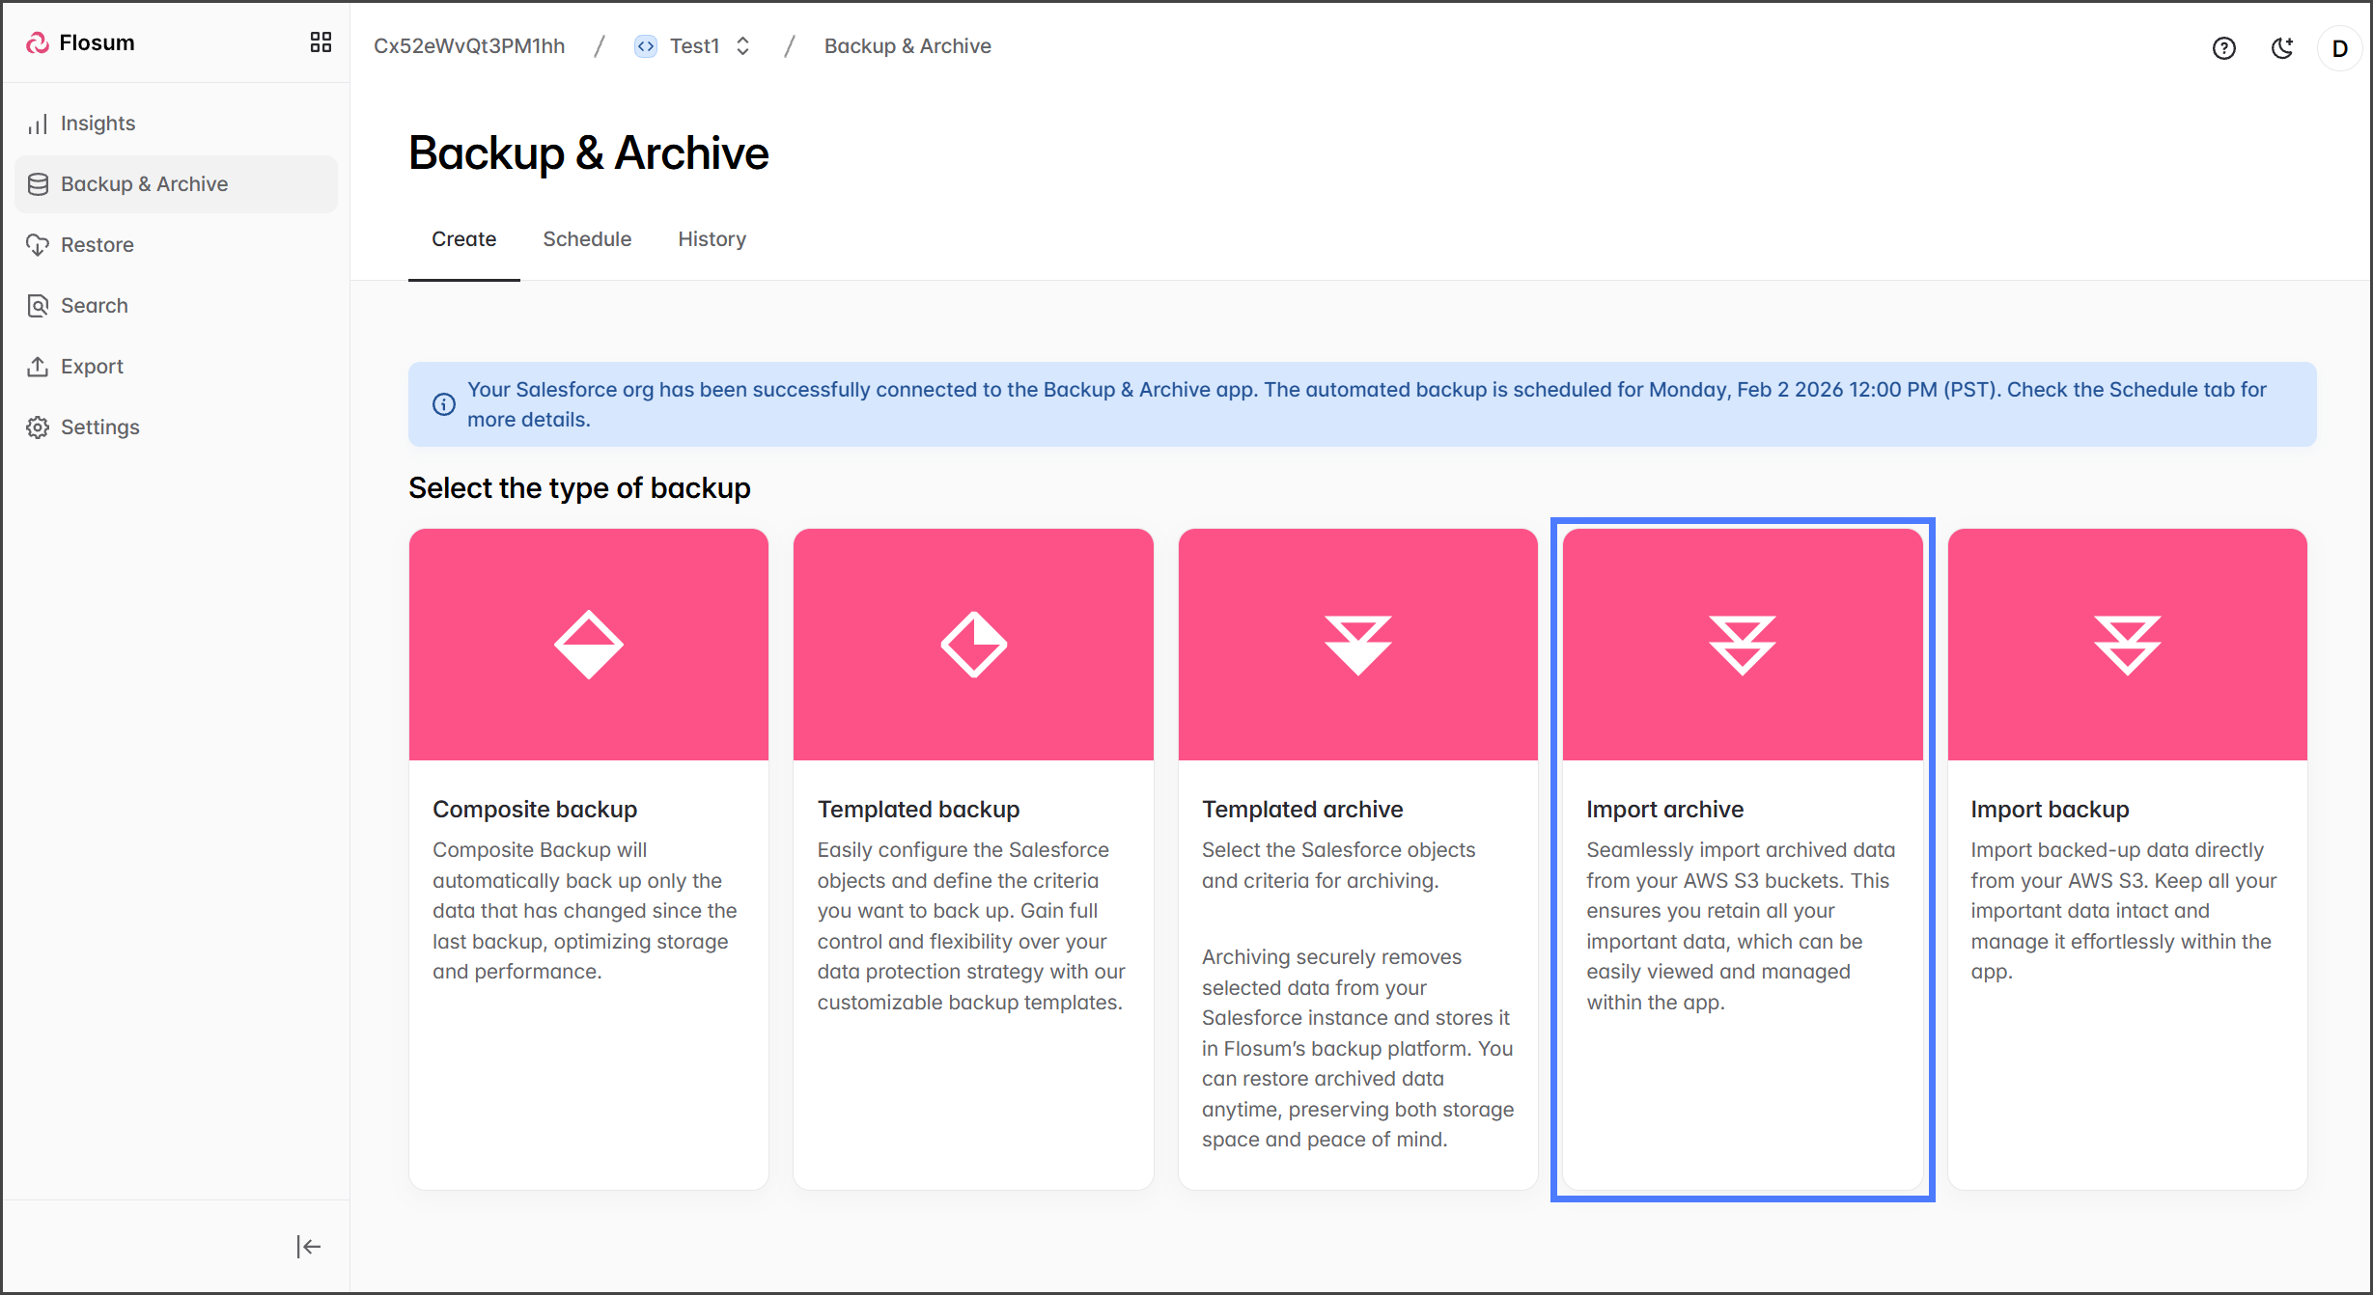Switch to the History tab
Image resolution: width=2373 pixels, height=1295 pixels.
[x=712, y=239]
